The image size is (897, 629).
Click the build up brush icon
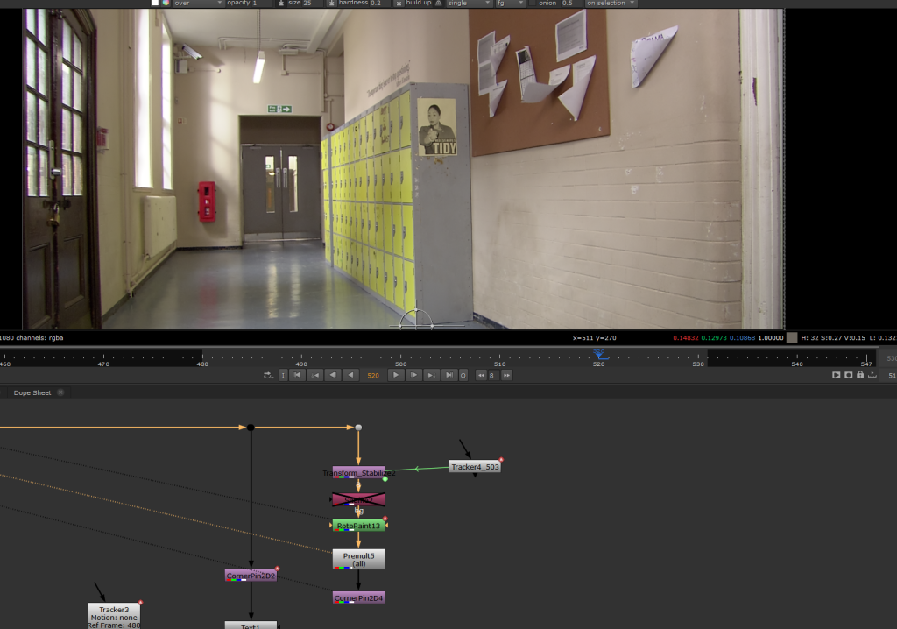(x=439, y=3)
